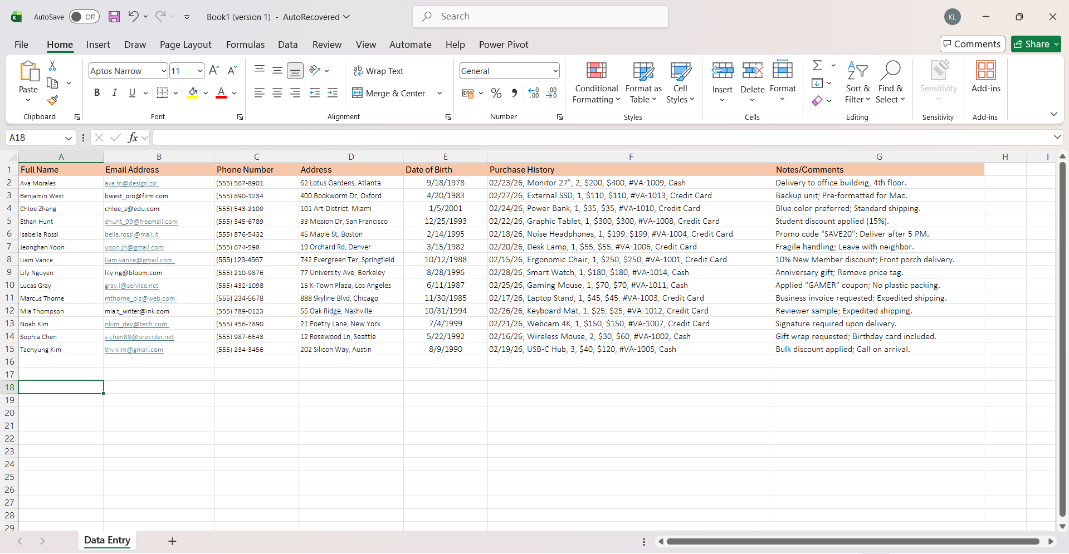Open the font name dropdown
Image resolution: width=1069 pixels, height=554 pixels.
164,71
